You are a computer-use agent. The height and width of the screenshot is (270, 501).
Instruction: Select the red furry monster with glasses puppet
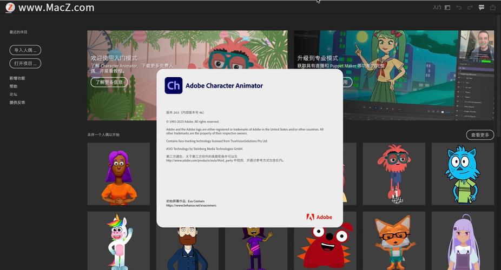tap(394, 174)
